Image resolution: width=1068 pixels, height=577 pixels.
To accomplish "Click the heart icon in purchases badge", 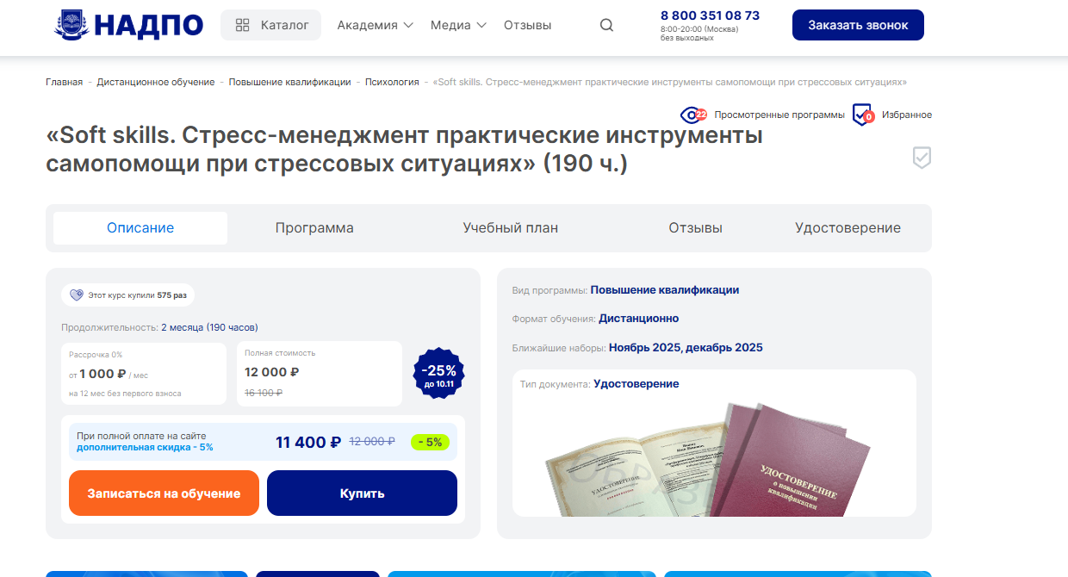I will (77, 295).
